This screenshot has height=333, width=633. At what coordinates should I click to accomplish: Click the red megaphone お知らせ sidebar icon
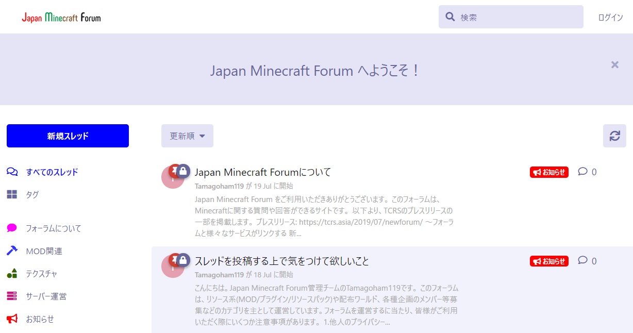click(x=12, y=319)
